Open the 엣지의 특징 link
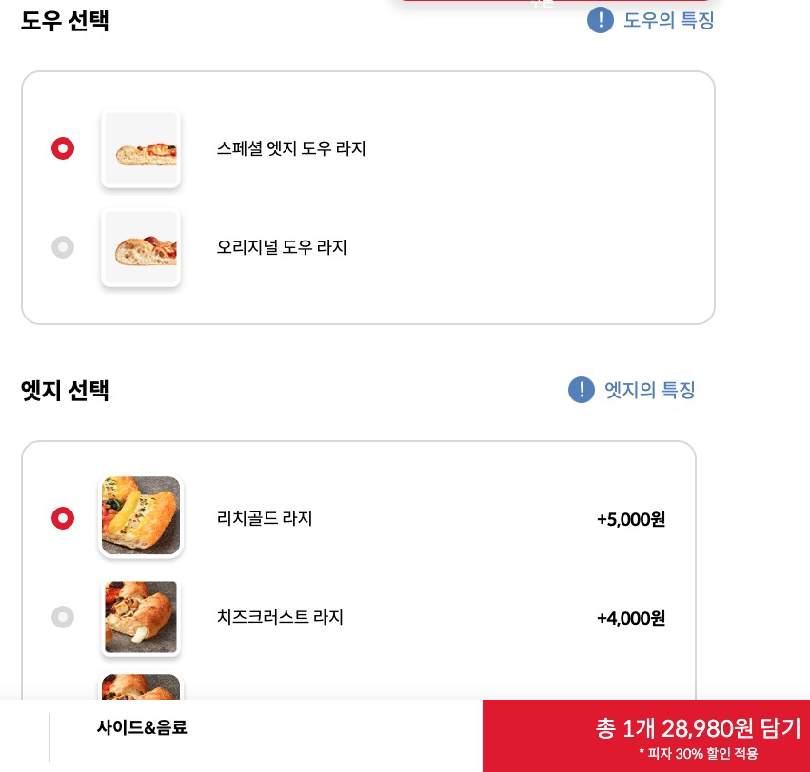 tap(650, 390)
